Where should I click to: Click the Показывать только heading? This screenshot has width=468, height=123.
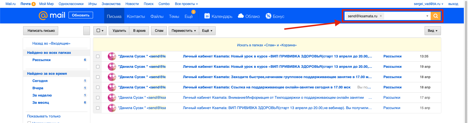coord(44,116)
